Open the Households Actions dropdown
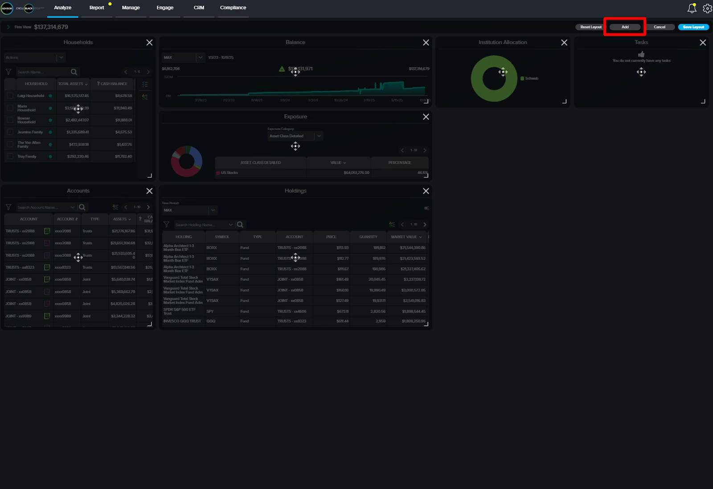The width and height of the screenshot is (713, 489). tap(35, 57)
